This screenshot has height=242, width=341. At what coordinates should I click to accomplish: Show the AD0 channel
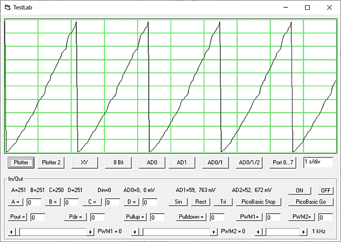pyautogui.click(x=152, y=162)
